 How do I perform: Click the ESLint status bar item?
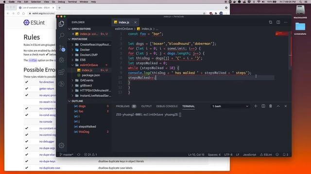tap(266, 155)
